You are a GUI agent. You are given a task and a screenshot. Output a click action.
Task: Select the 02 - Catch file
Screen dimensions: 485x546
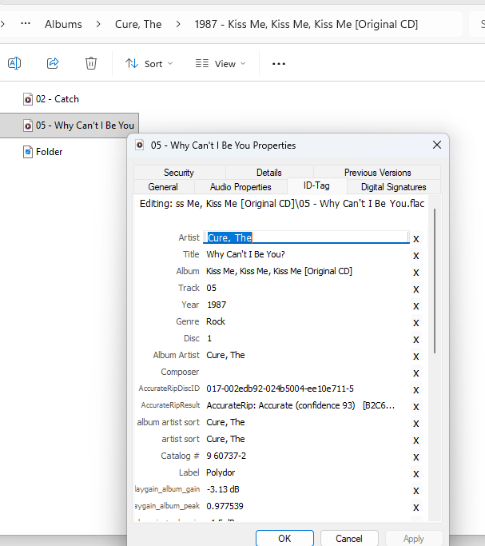(57, 99)
